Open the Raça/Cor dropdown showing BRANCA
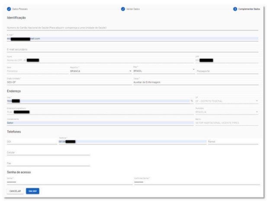The width and height of the screenshot is (267, 201). tap(100, 71)
